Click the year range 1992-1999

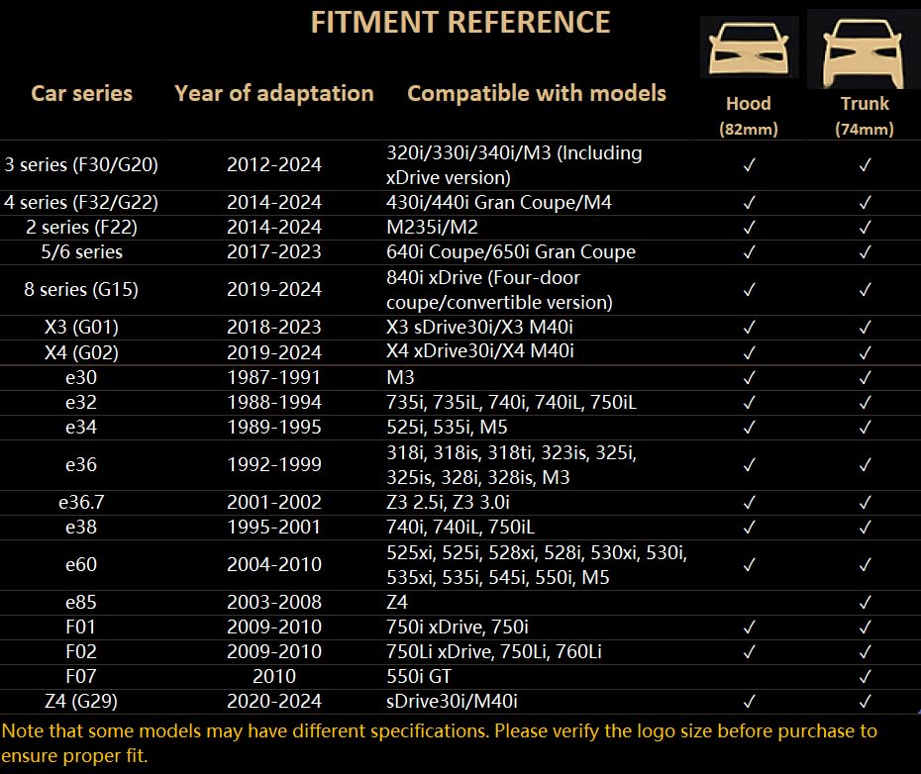click(x=274, y=464)
